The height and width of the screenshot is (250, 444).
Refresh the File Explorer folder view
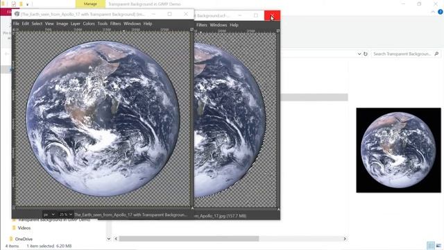(x=366, y=54)
